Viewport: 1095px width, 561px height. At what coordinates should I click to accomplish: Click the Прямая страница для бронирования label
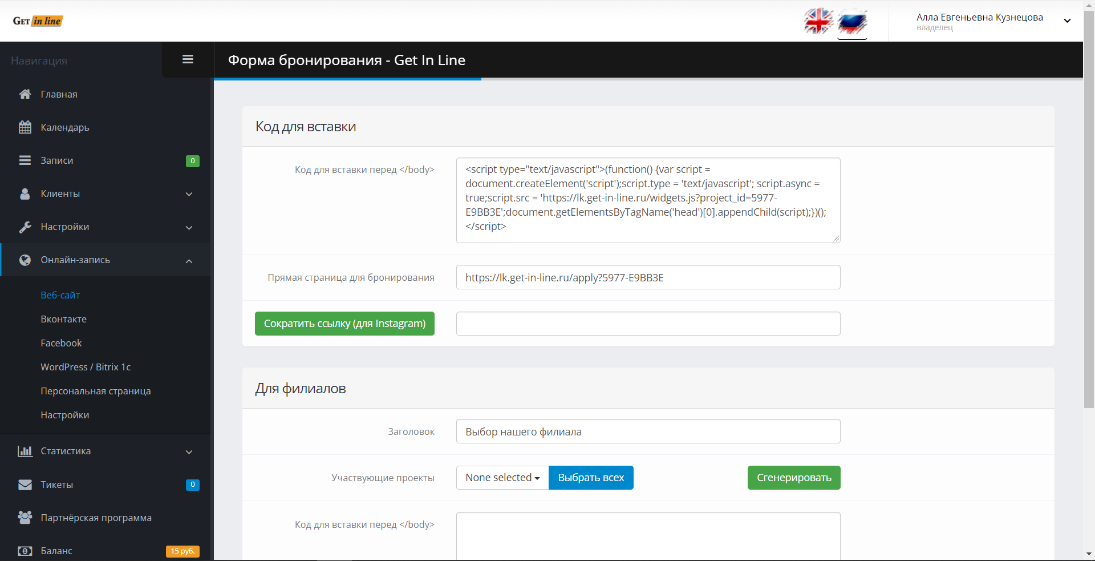coord(351,277)
